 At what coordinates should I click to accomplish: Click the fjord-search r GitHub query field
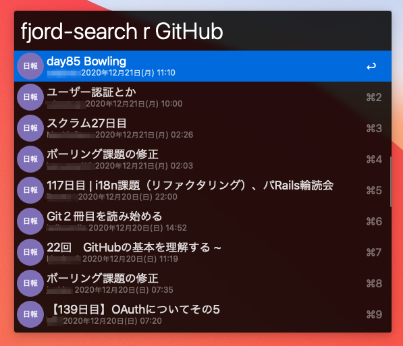click(203, 31)
